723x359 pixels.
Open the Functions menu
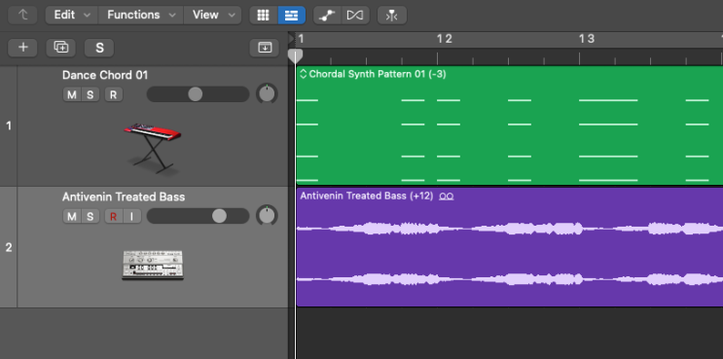(x=141, y=16)
